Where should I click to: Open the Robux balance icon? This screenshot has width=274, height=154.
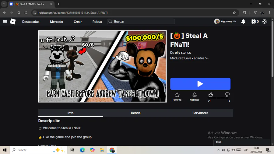(x=253, y=22)
